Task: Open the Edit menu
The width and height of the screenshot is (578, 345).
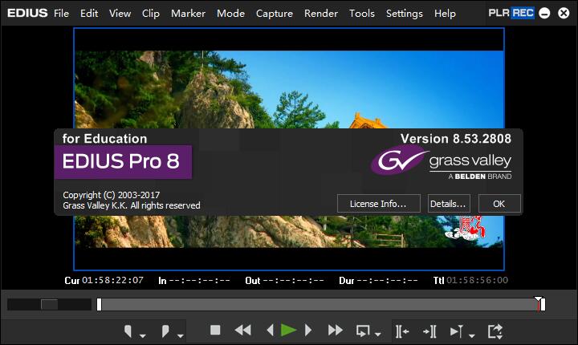Action: click(89, 14)
